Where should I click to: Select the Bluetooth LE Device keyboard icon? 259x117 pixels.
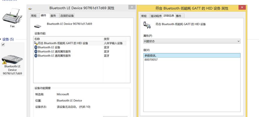click(12, 60)
